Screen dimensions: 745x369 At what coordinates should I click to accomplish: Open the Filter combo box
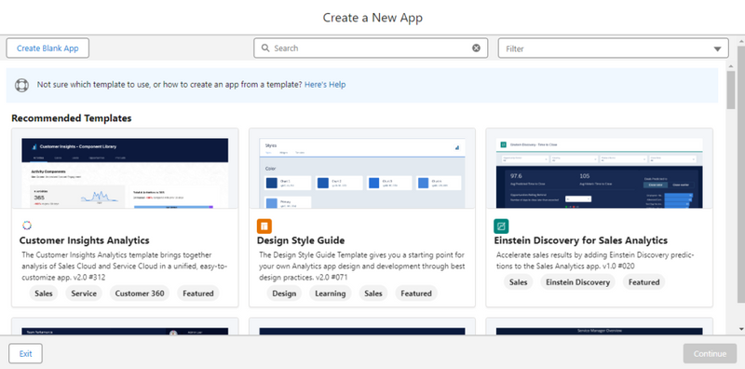[613, 48]
